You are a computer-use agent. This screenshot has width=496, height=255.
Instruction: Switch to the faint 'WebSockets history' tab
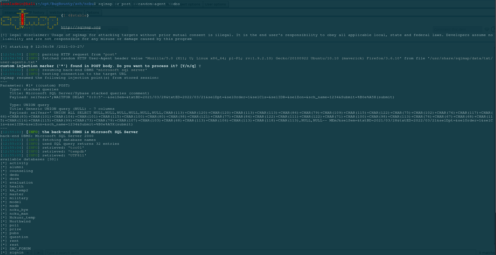(66, 12)
